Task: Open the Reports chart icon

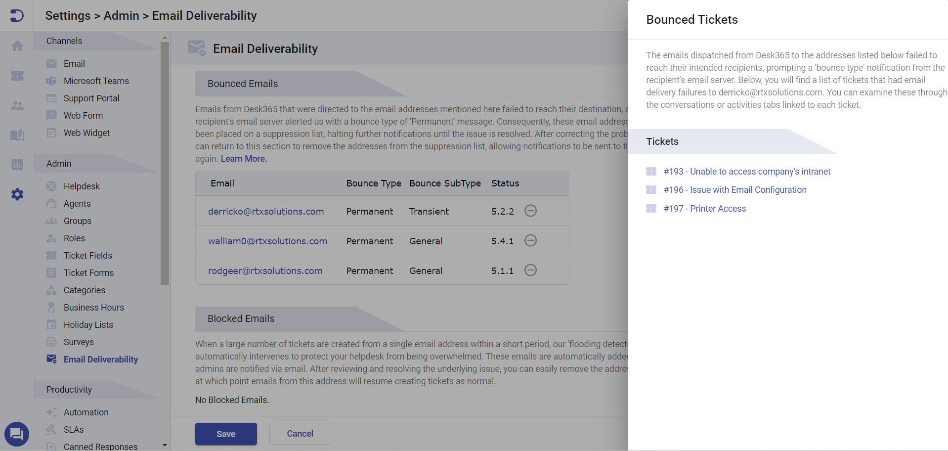Action: [17, 165]
